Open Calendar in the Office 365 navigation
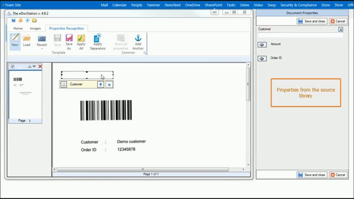This screenshot has height=199, width=354. (119, 5)
